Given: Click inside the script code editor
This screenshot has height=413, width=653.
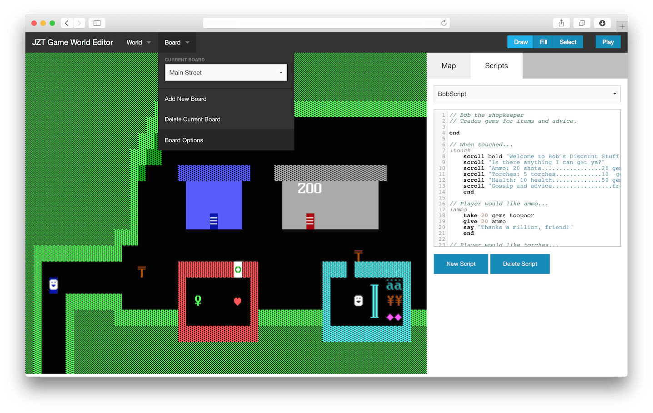Looking at the screenshot, I should pyautogui.click(x=527, y=178).
